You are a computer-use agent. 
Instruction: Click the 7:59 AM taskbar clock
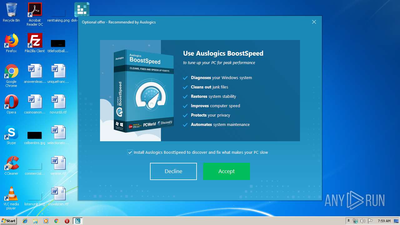tap(384, 221)
